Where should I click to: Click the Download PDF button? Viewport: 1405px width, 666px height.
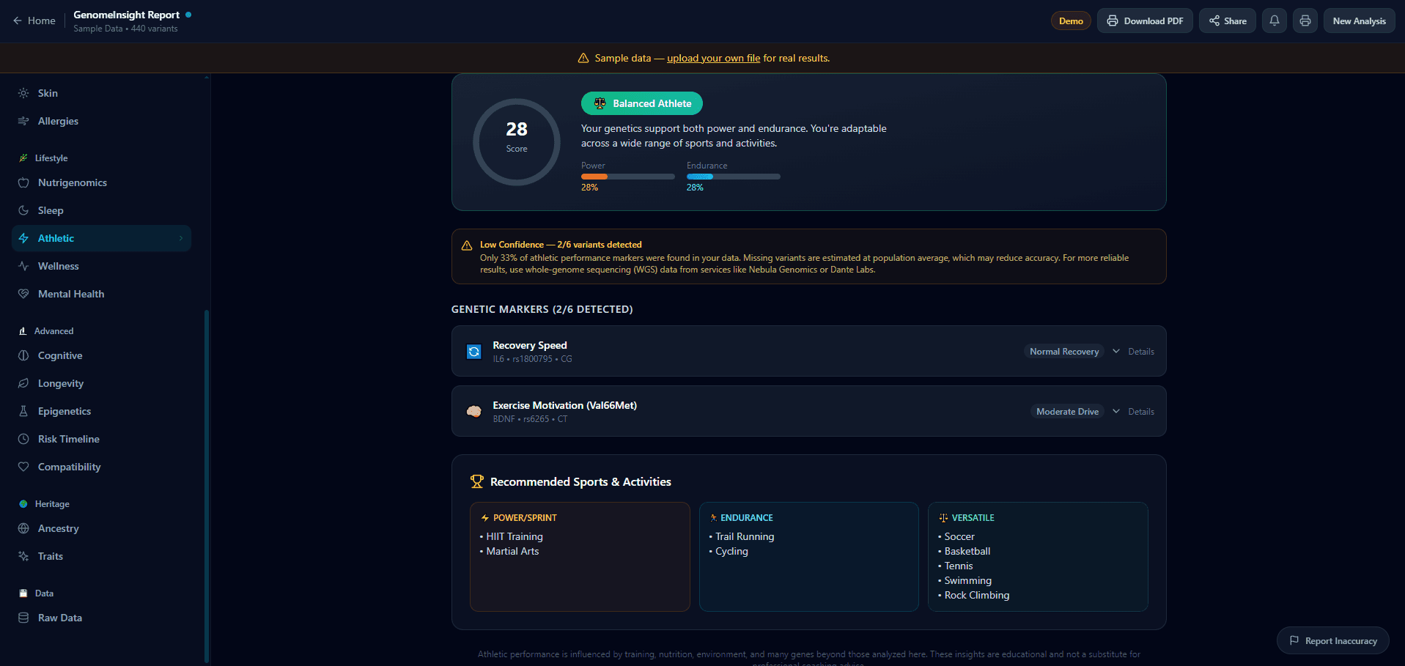(x=1144, y=21)
